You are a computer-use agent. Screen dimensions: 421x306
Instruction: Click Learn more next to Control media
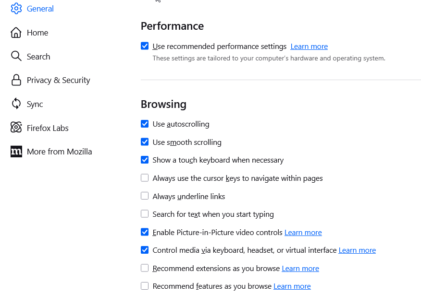[x=357, y=250]
